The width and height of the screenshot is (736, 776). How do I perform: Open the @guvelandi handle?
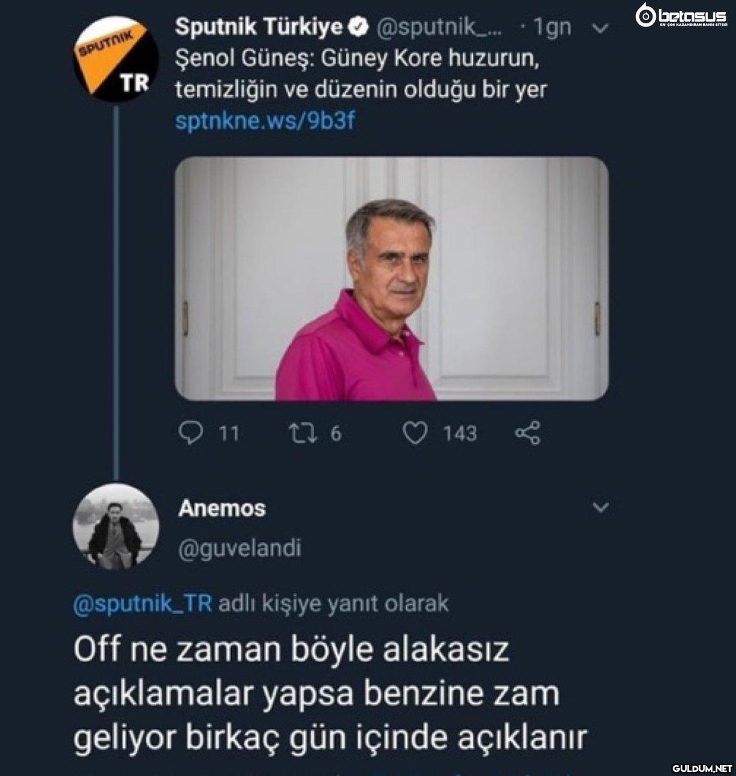click(x=239, y=548)
